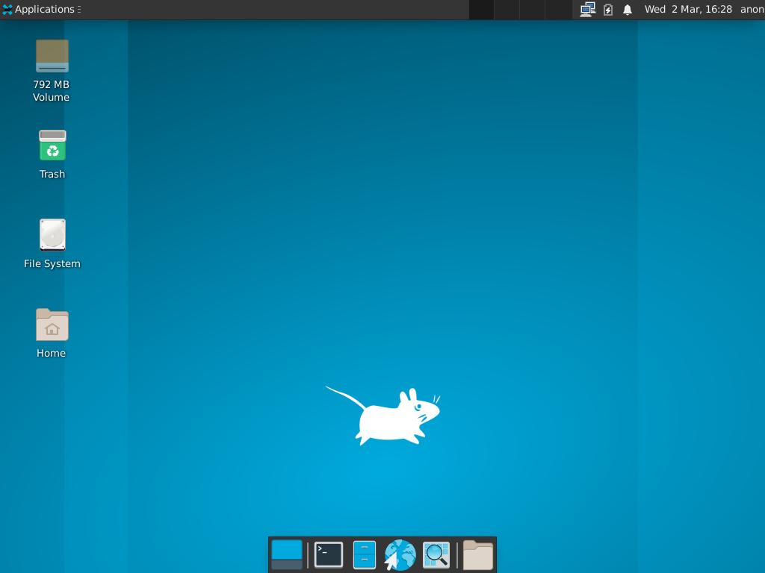This screenshot has height=573, width=765.
Task: Click the Show Desktop dock icon
Action: click(287, 554)
